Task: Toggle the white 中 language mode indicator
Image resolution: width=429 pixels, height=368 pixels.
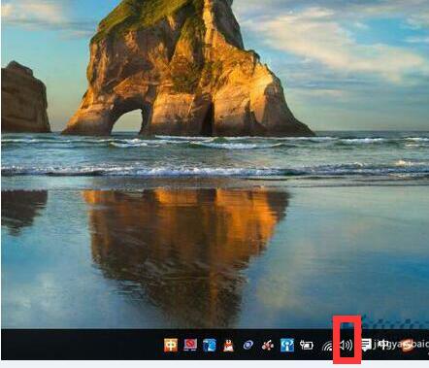Action: tap(383, 345)
